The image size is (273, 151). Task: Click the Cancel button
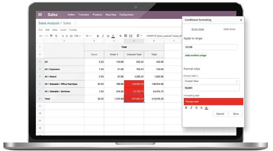[x=220, y=114]
